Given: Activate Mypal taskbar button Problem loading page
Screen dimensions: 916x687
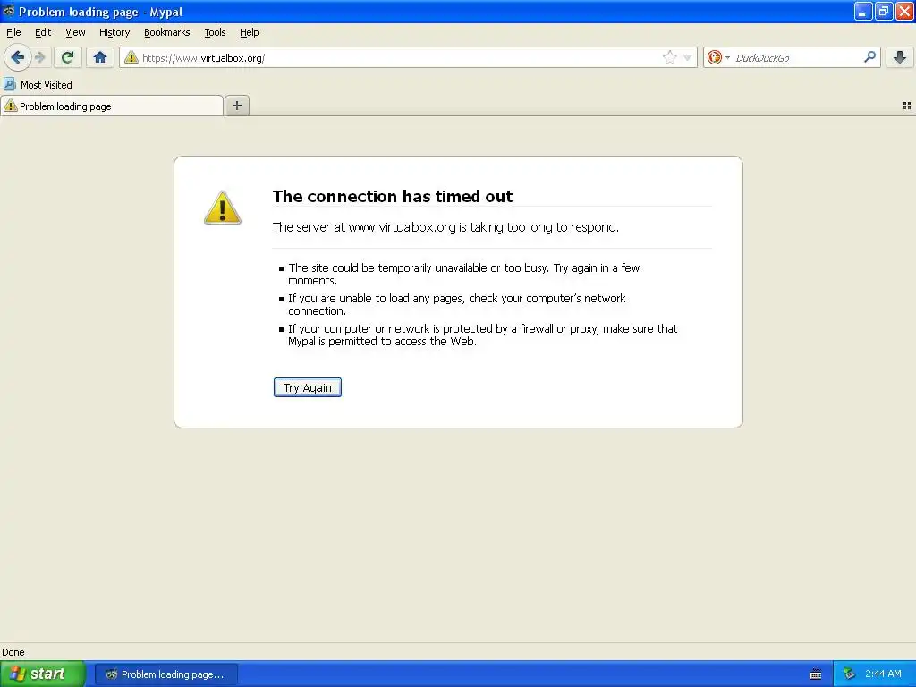Looking at the screenshot, I should point(165,674).
